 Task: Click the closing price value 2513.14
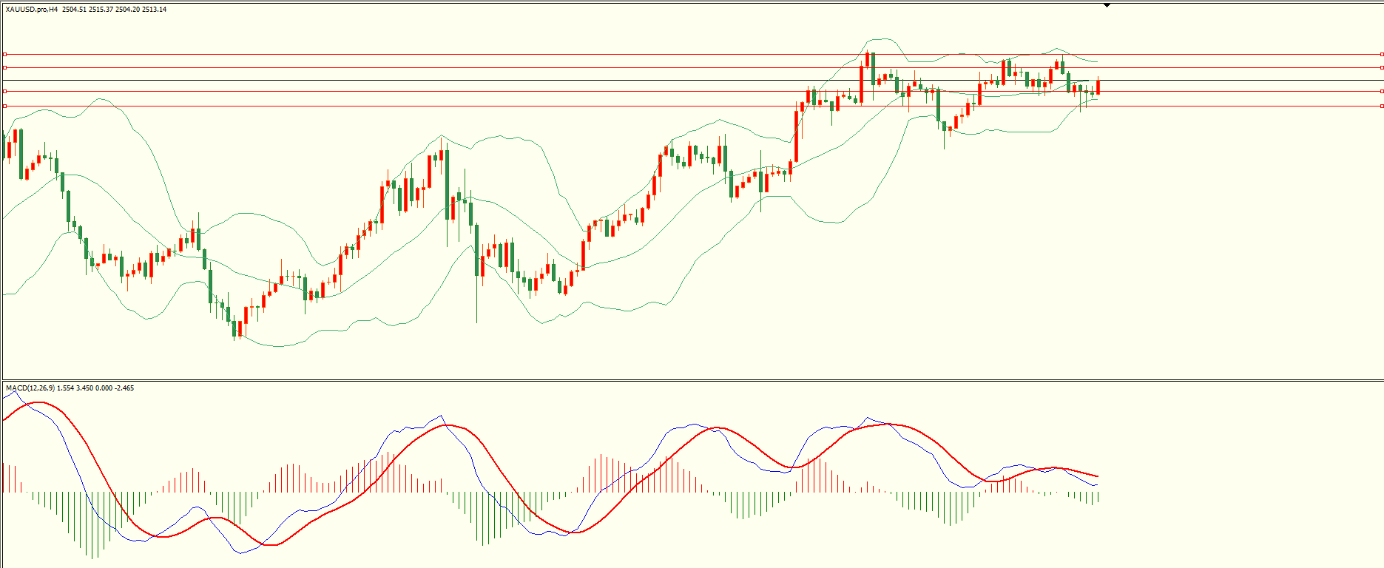155,10
